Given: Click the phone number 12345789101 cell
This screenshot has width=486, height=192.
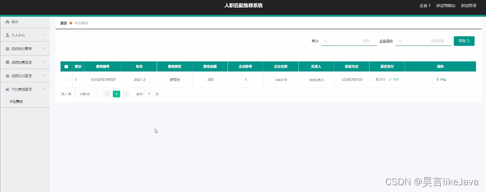Looking at the screenshot, I should pyautogui.click(x=352, y=80).
